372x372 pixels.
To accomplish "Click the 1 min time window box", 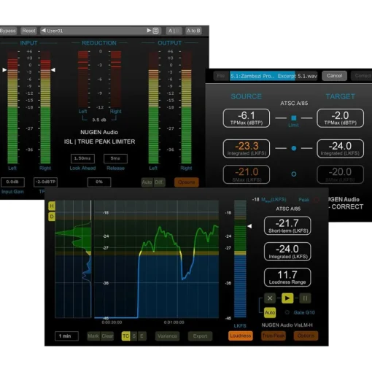I will tap(66, 336).
